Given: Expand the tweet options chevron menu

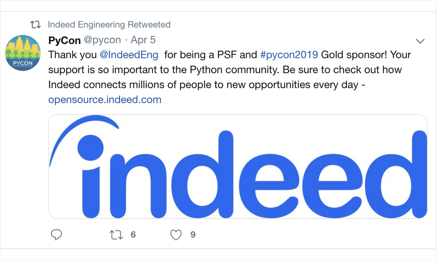Looking at the screenshot, I should click(x=420, y=41).
